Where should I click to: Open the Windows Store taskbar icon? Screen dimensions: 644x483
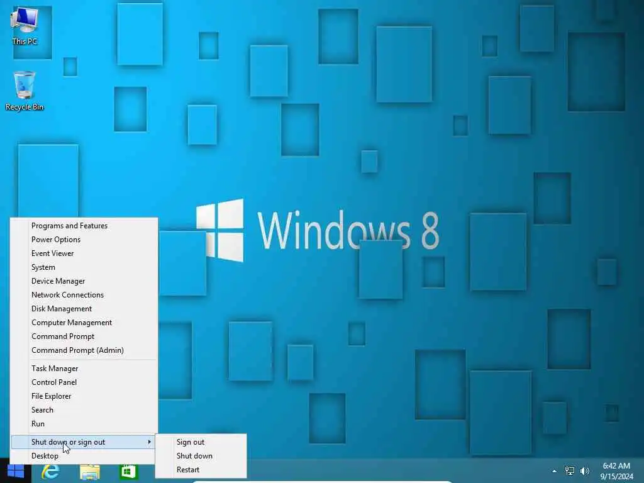click(128, 472)
